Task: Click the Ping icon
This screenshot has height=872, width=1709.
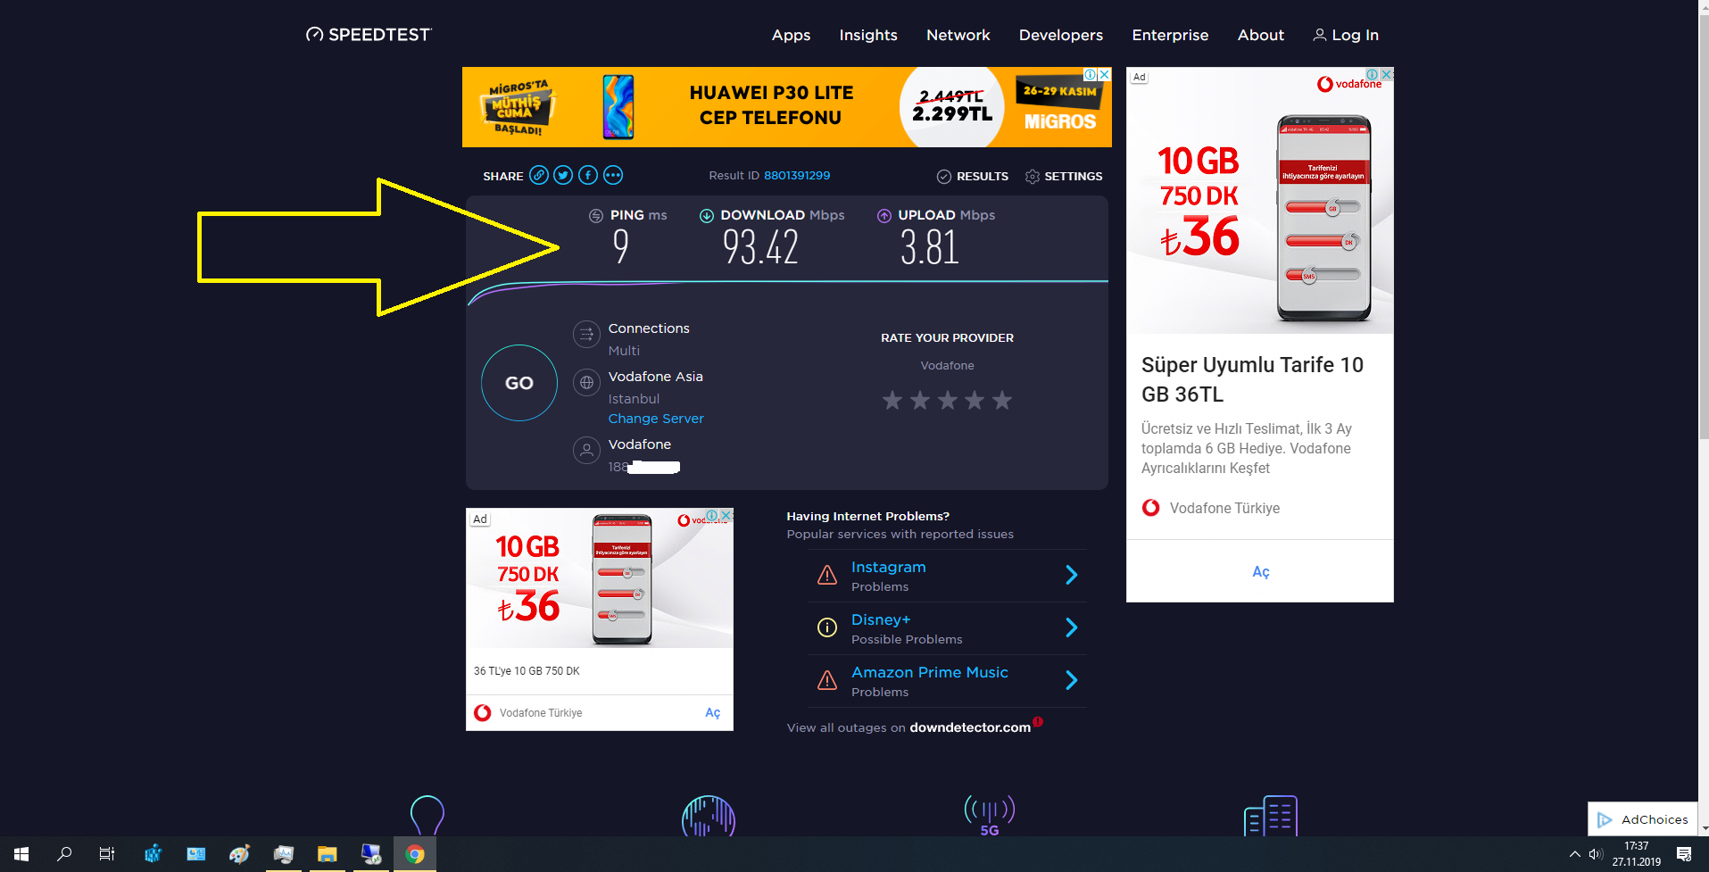Action: click(x=596, y=215)
